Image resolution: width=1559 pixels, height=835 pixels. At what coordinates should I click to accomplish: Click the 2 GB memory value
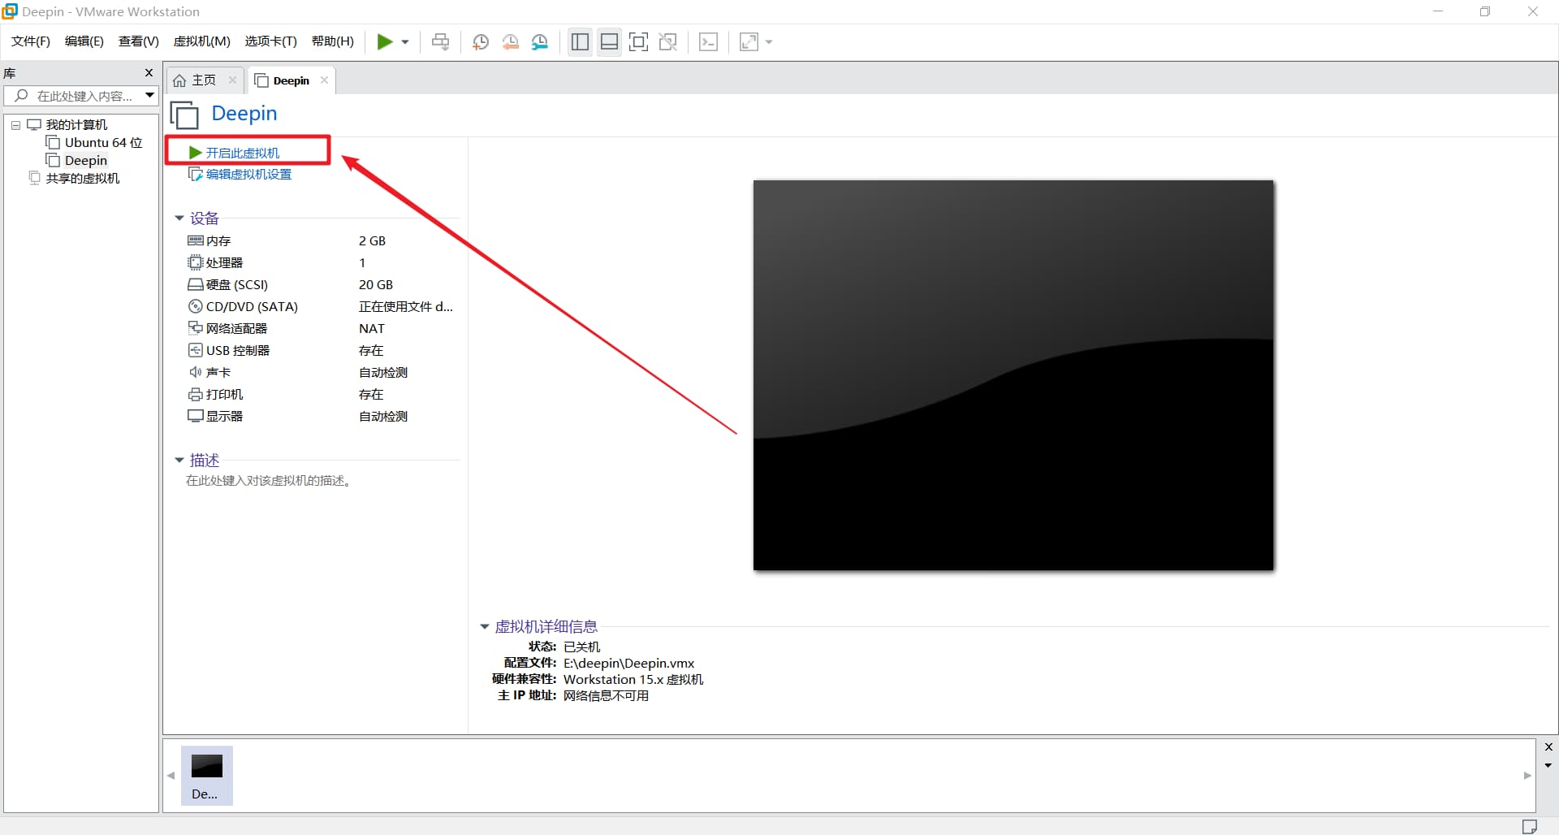(x=372, y=241)
